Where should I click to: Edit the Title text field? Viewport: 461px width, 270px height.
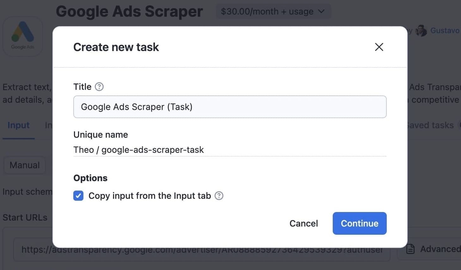[230, 107]
